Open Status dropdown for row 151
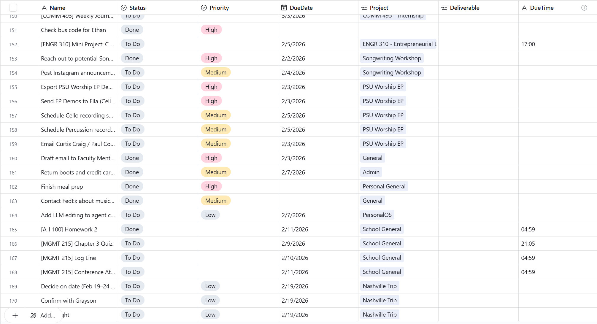Viewport: 597px width, 324px height. [x=132, y=30]
